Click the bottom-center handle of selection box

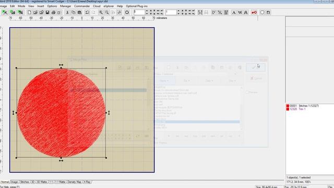(61, 158)
